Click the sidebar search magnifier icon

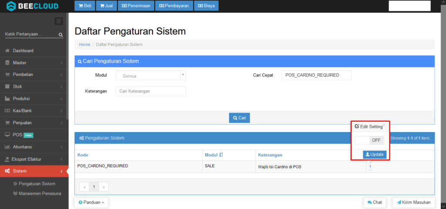point(61,35)
